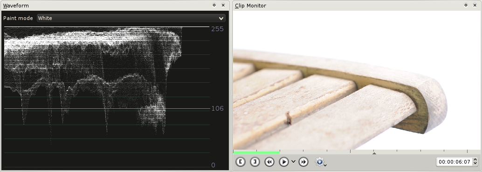Click dropdown chevron on the Paint mode combo
This screenshot has height=172, width=482.
(x=221, y=19)
